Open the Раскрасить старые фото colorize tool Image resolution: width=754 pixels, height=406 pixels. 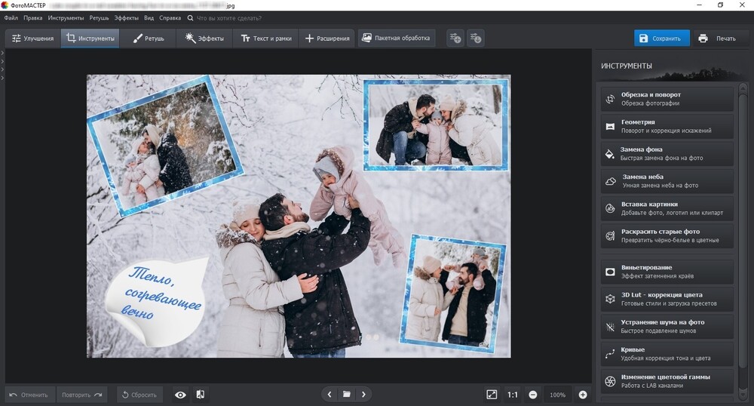pyautogui.click(x=667, y=235)
